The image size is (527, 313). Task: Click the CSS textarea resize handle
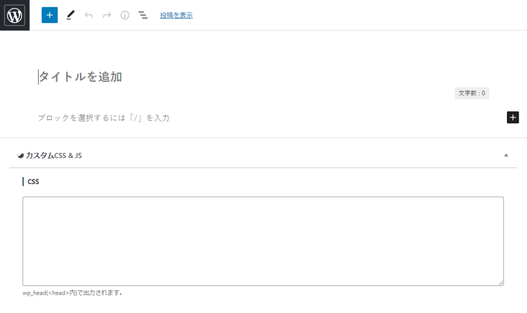click(500, 282)
